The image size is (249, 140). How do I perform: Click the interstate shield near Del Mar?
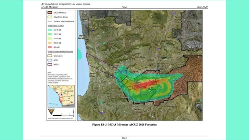point(93,30)
